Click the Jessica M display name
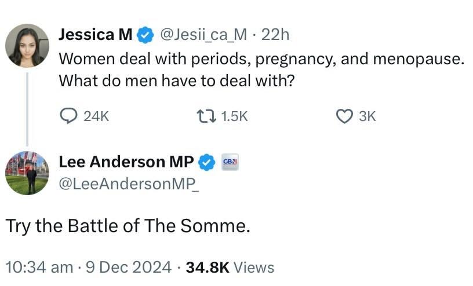The width and height of the screenshot is (473, 286). (x=96, y=35)
